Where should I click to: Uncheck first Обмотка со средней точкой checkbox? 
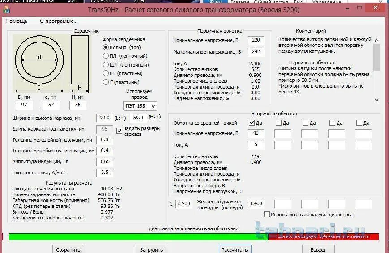(252, 122)
